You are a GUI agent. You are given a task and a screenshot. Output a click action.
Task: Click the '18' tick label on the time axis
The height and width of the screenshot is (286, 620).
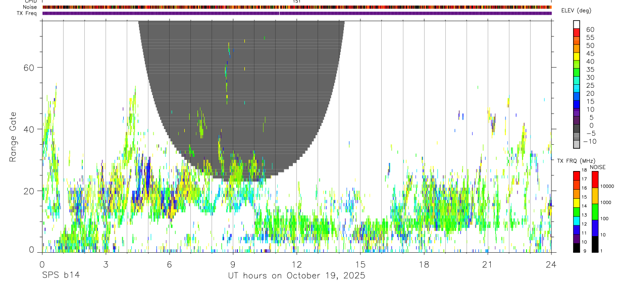(424, 264)
